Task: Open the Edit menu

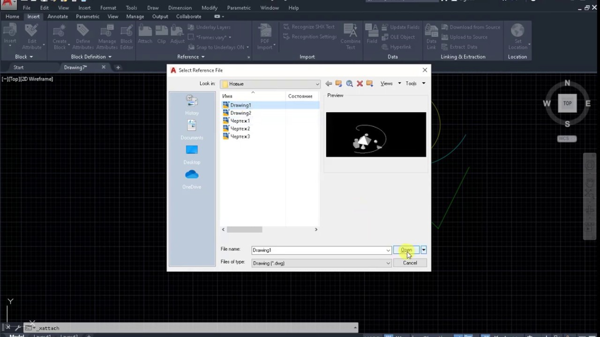Action: point(44,8)
